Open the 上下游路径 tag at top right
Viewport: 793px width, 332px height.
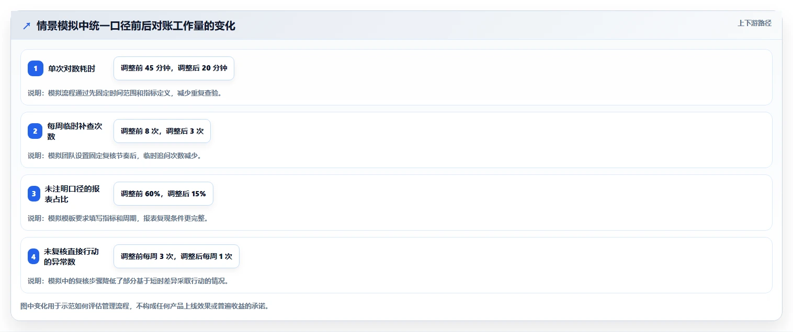point(754,23)
